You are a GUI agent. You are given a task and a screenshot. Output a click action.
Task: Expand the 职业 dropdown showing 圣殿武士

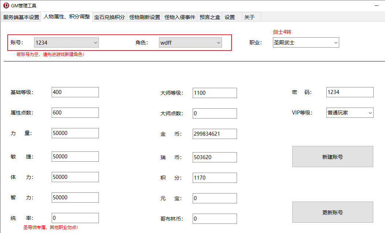306,42
